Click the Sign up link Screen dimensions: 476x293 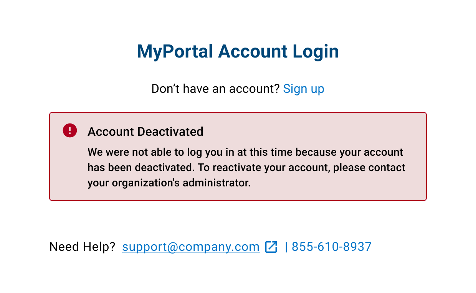(x=303, y=89)
